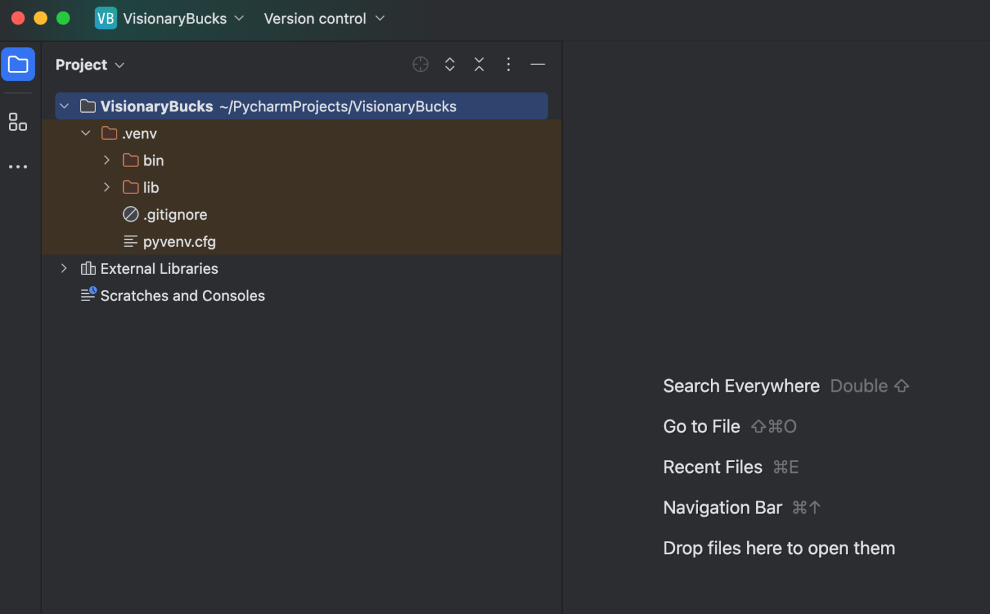Open More Tool Windows via ellipsis icon
The image size is (990, 614).
(x=18, y=166)
